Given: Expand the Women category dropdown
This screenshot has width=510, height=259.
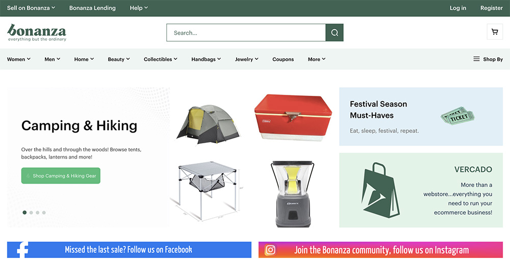Looking at the screenshot, I should pos(19,59).
